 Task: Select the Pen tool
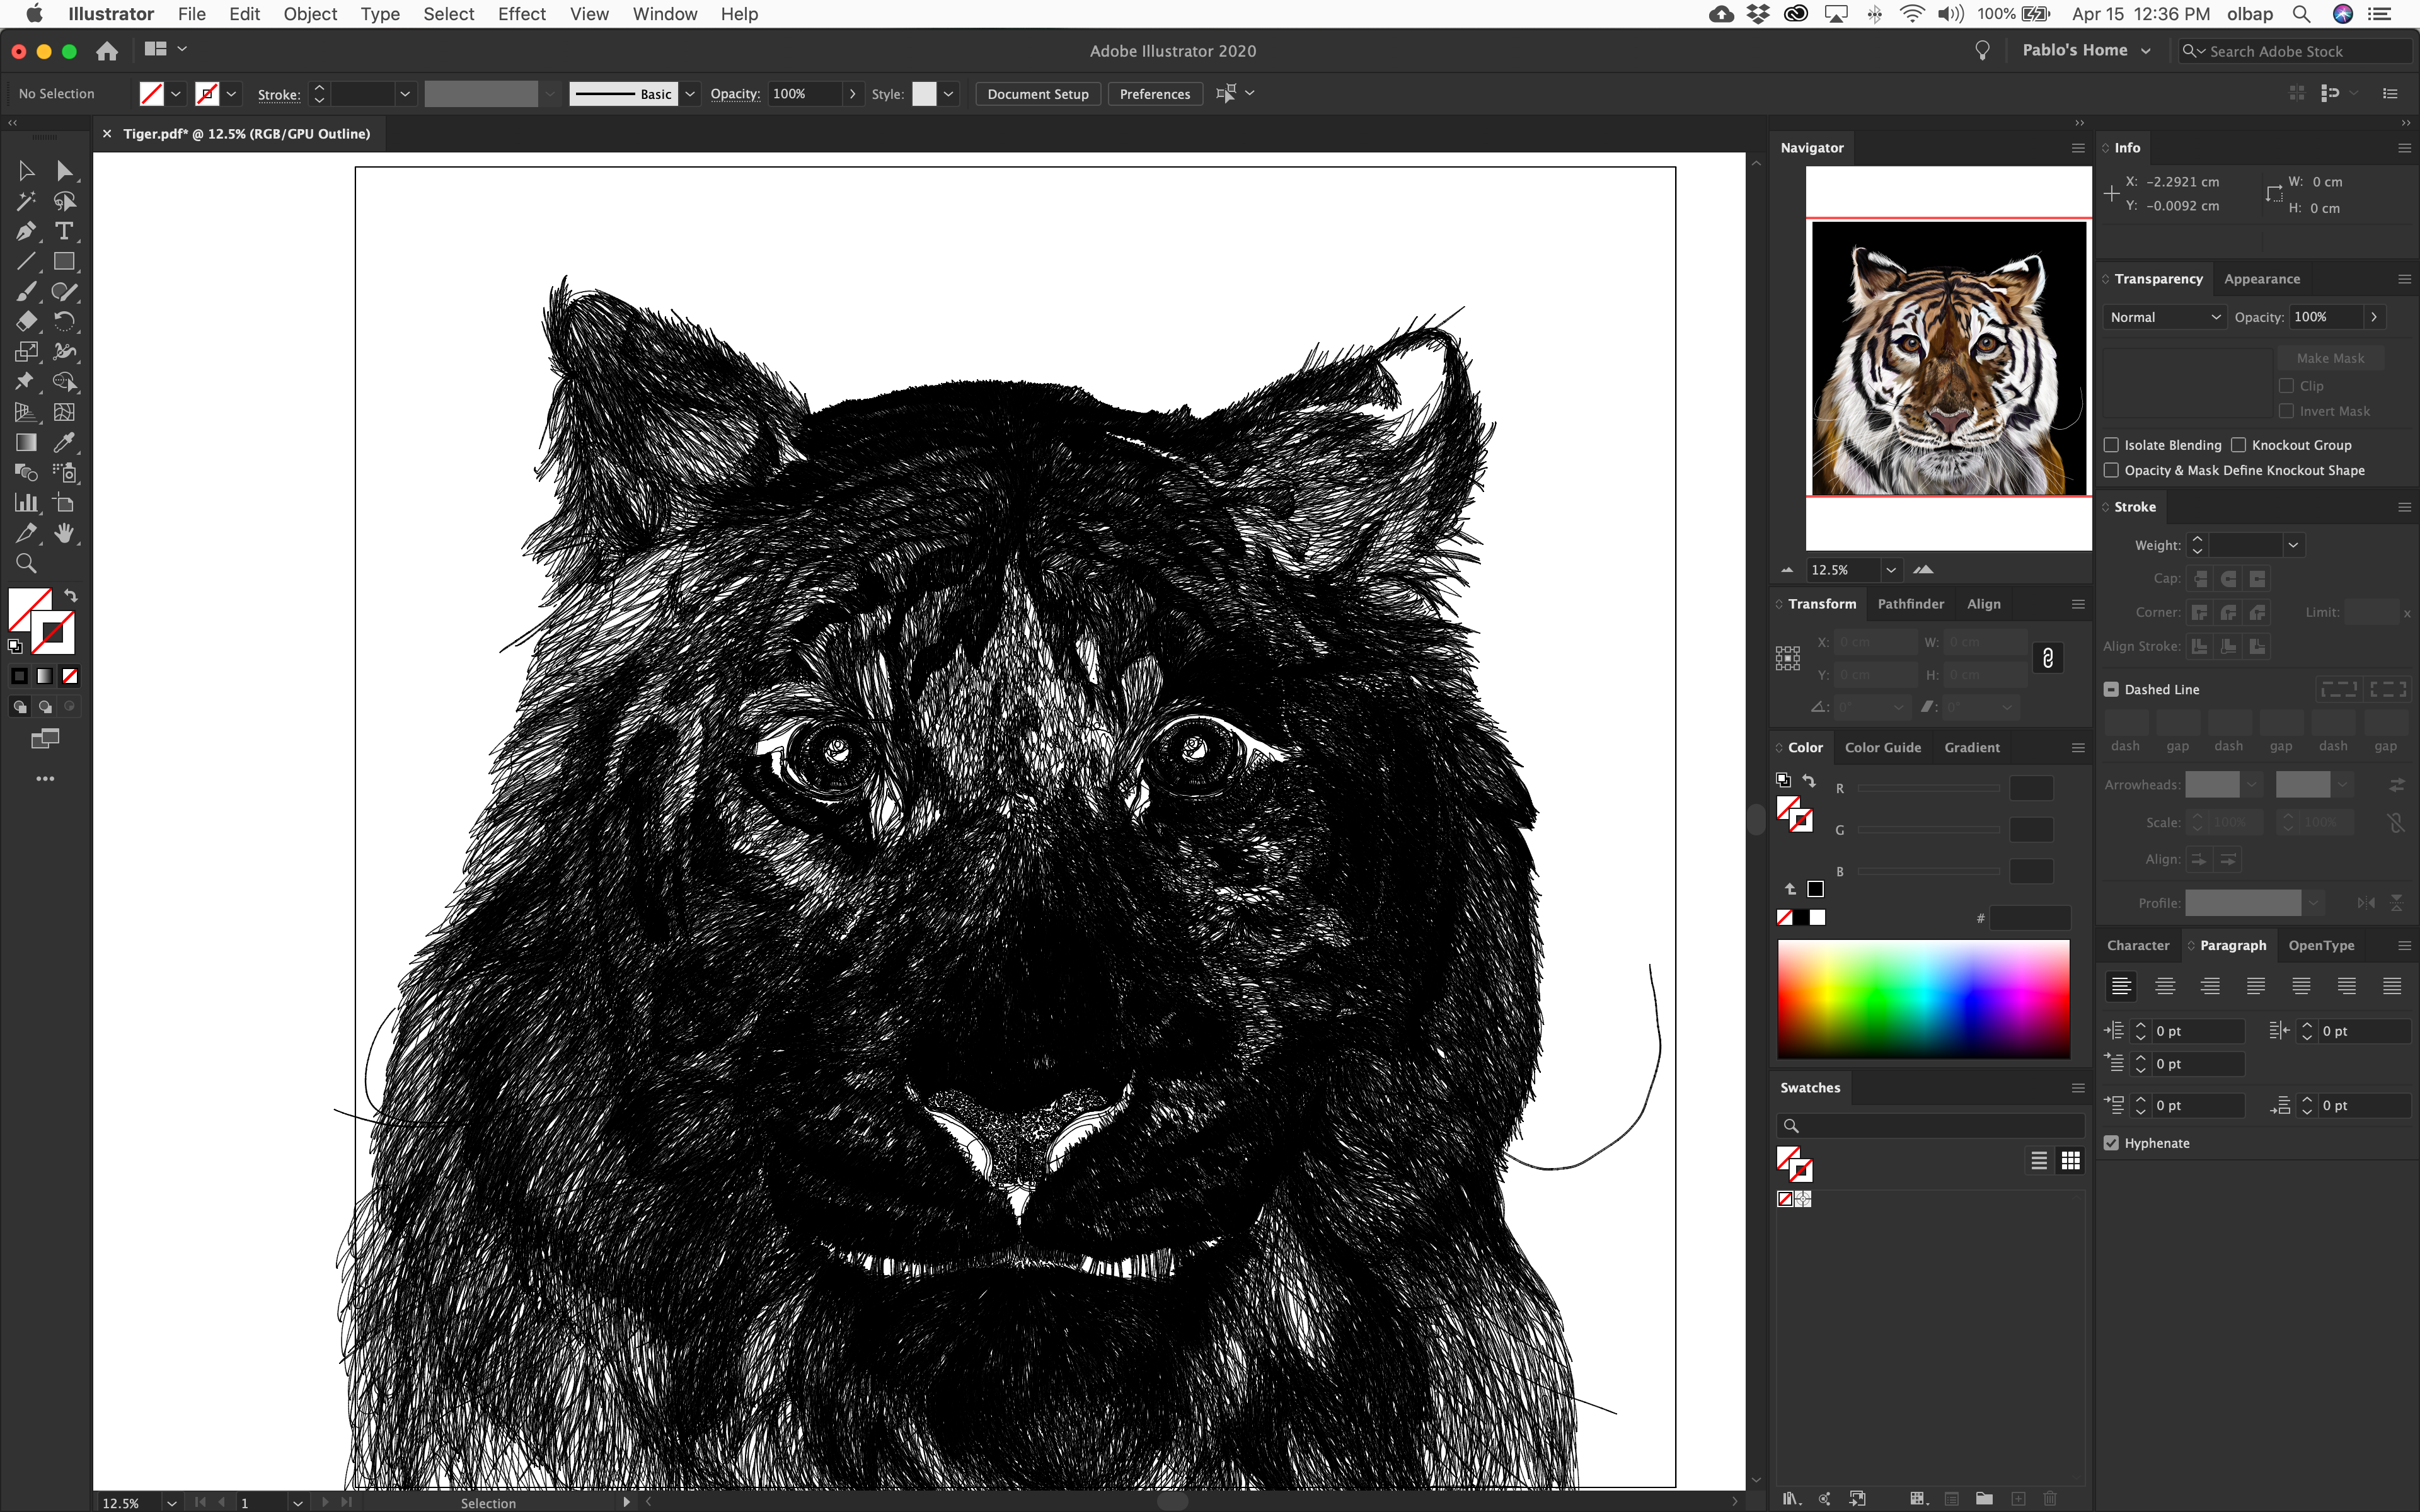coord(26,231)
